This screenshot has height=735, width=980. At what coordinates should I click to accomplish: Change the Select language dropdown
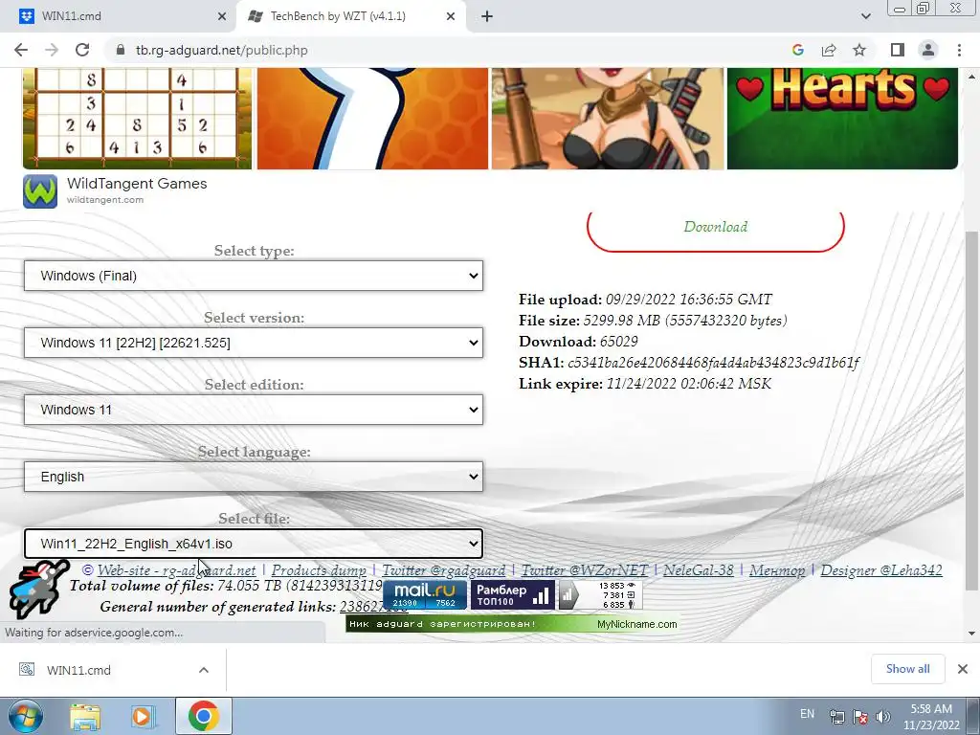tap(254, 477)
